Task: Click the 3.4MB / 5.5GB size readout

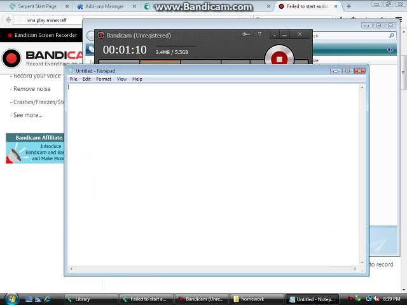Action: coord(172,52)
